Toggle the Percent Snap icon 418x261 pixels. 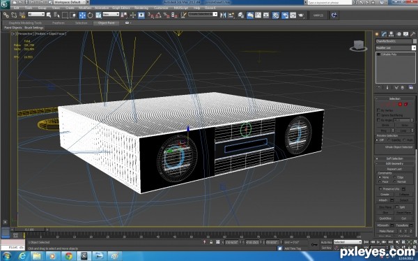click(167, 15)
